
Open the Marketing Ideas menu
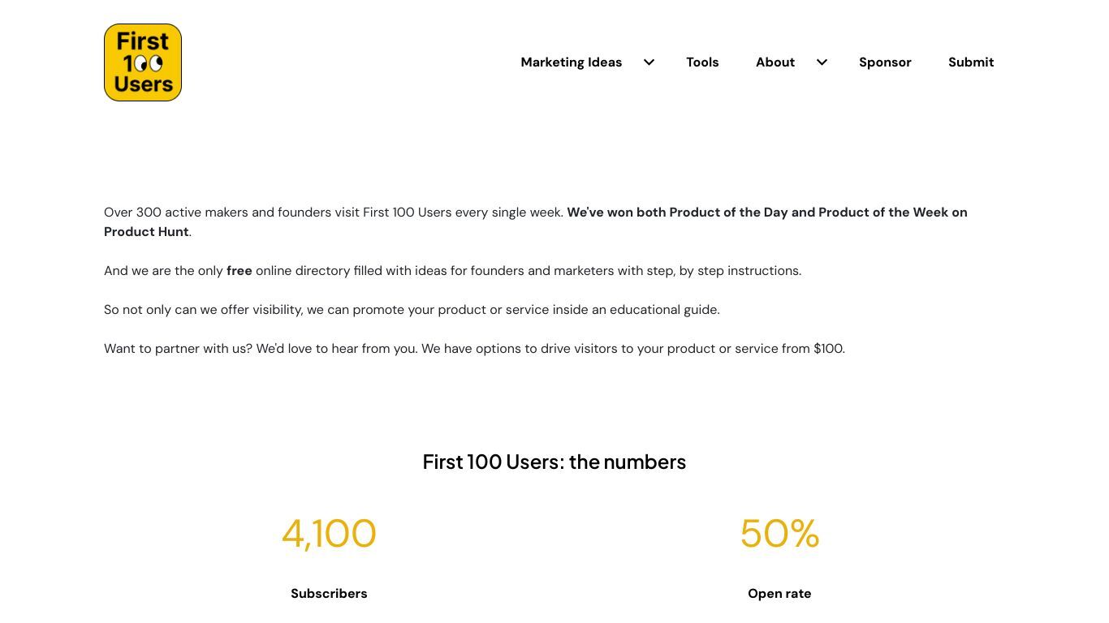coord(571,62)
